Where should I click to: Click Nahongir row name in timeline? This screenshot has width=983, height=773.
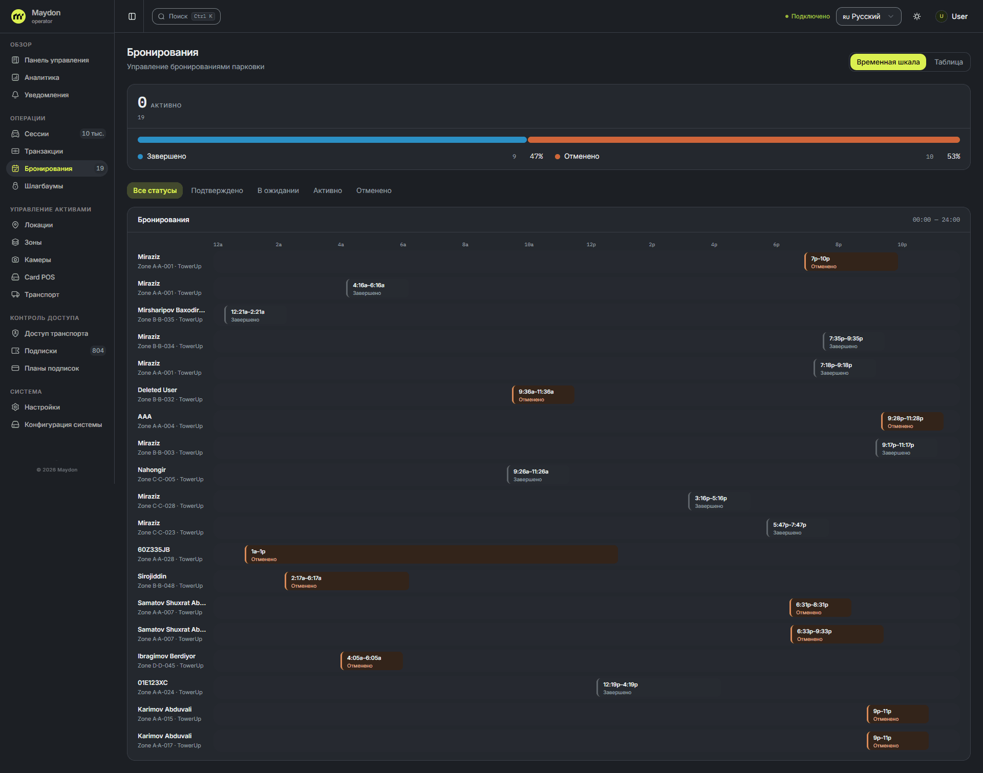152,470
